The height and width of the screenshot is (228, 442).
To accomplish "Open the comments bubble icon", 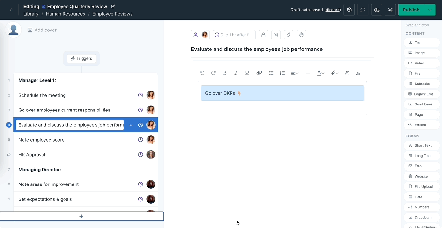I will 363,10.
